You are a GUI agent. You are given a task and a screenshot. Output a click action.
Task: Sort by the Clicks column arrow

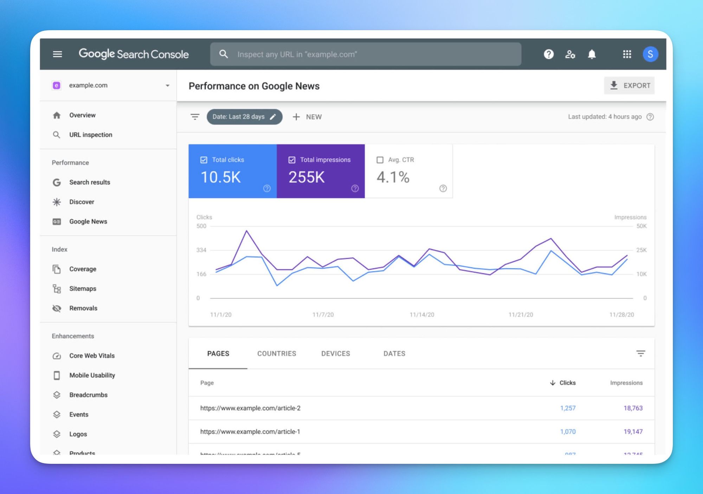coord(553,383)
